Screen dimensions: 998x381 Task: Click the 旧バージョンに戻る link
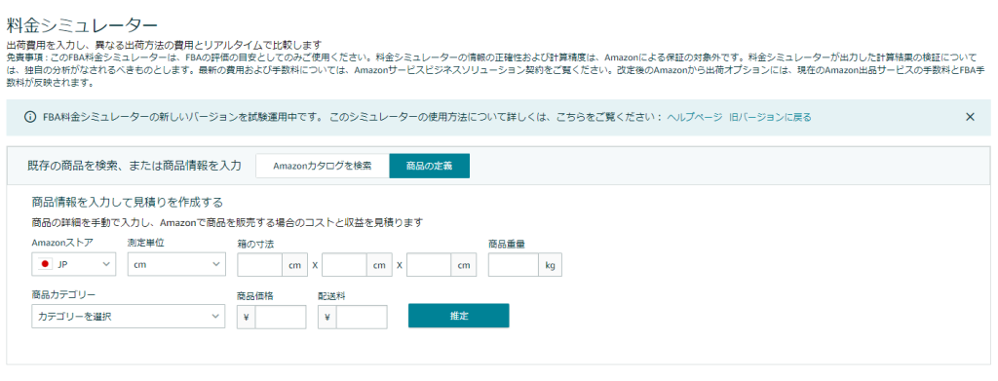click(x=771, y=117)
